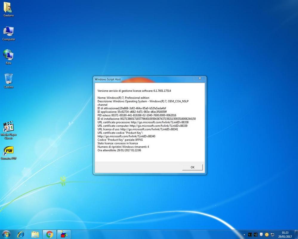Open the network status tray icon
This screenshot has height=239, width=298.
[272, 235]
